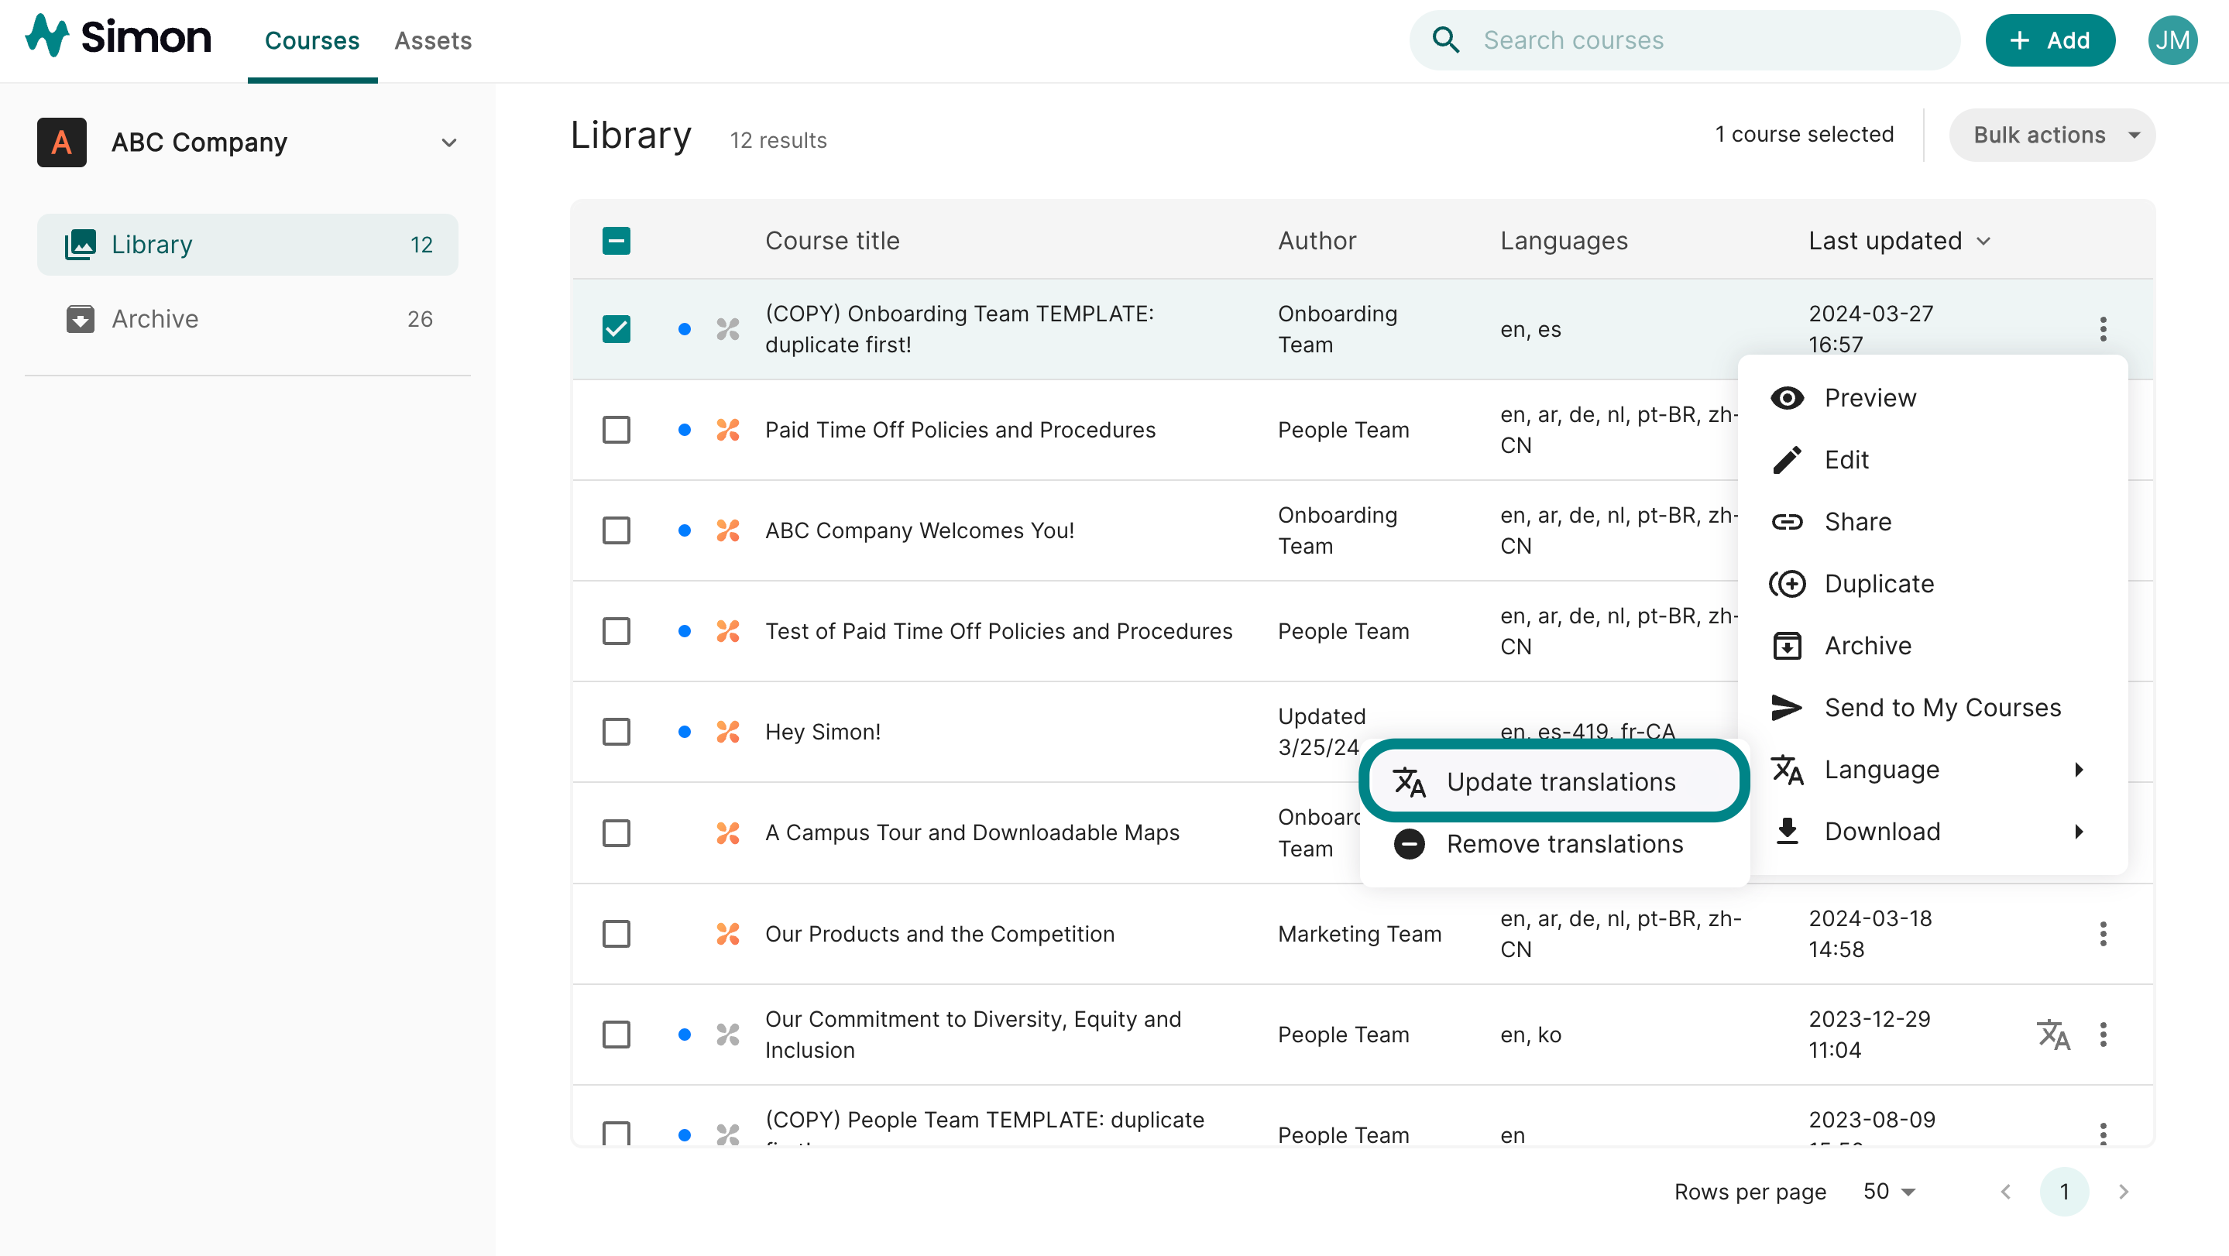Click course type icon for A Campus Tour
This screenshot has height=1256, width=2229.
coord(728,833)
